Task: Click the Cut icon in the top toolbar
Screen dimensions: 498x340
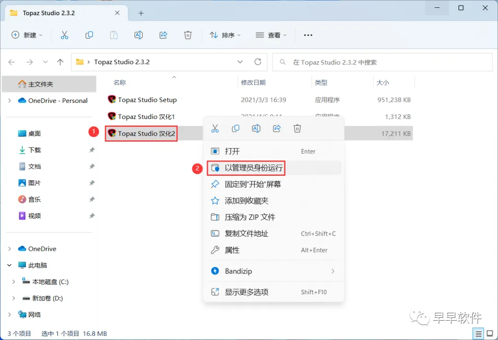Action: [65, 35]
